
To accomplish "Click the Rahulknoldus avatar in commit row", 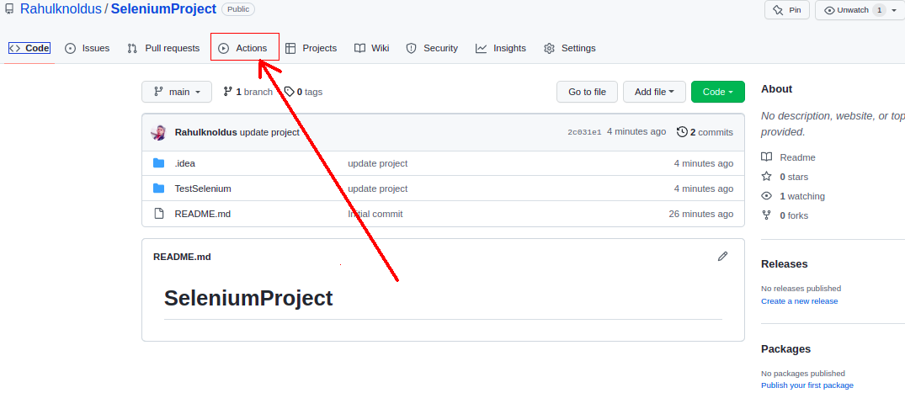I will (159, 132).
